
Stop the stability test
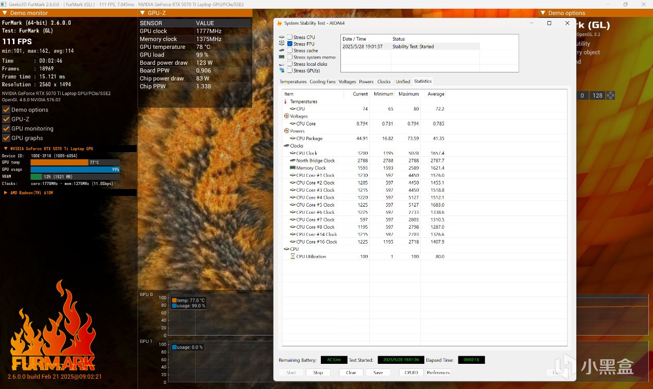(x=318, y=373)
